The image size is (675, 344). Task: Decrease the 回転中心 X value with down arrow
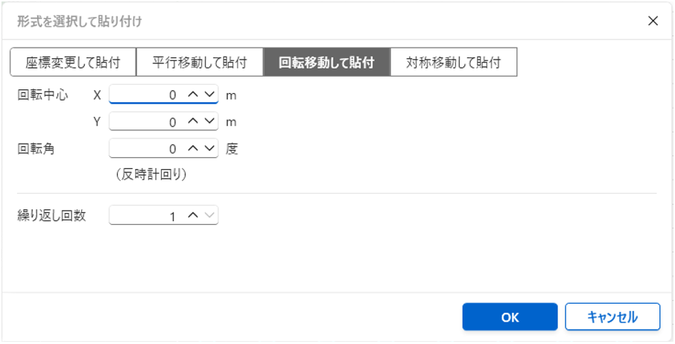click(209, 95)
